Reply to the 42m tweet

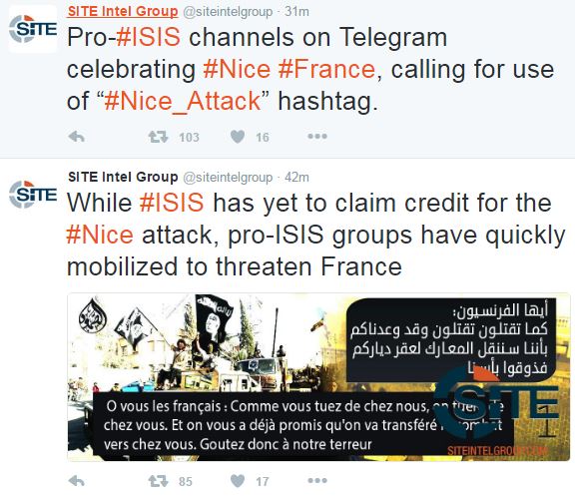pyautogui.click(x=77, y=481)
